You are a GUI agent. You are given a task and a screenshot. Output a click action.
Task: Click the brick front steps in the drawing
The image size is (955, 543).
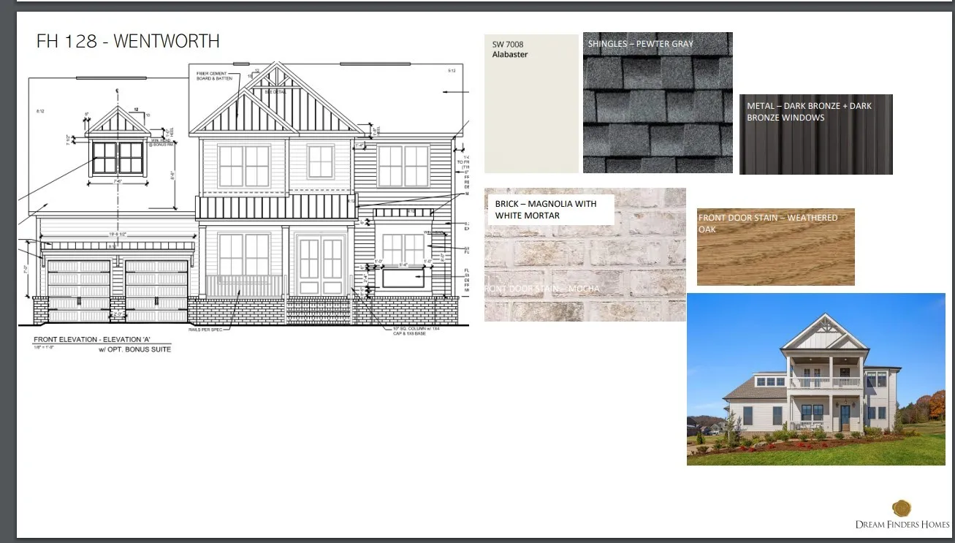pos(319,312)
